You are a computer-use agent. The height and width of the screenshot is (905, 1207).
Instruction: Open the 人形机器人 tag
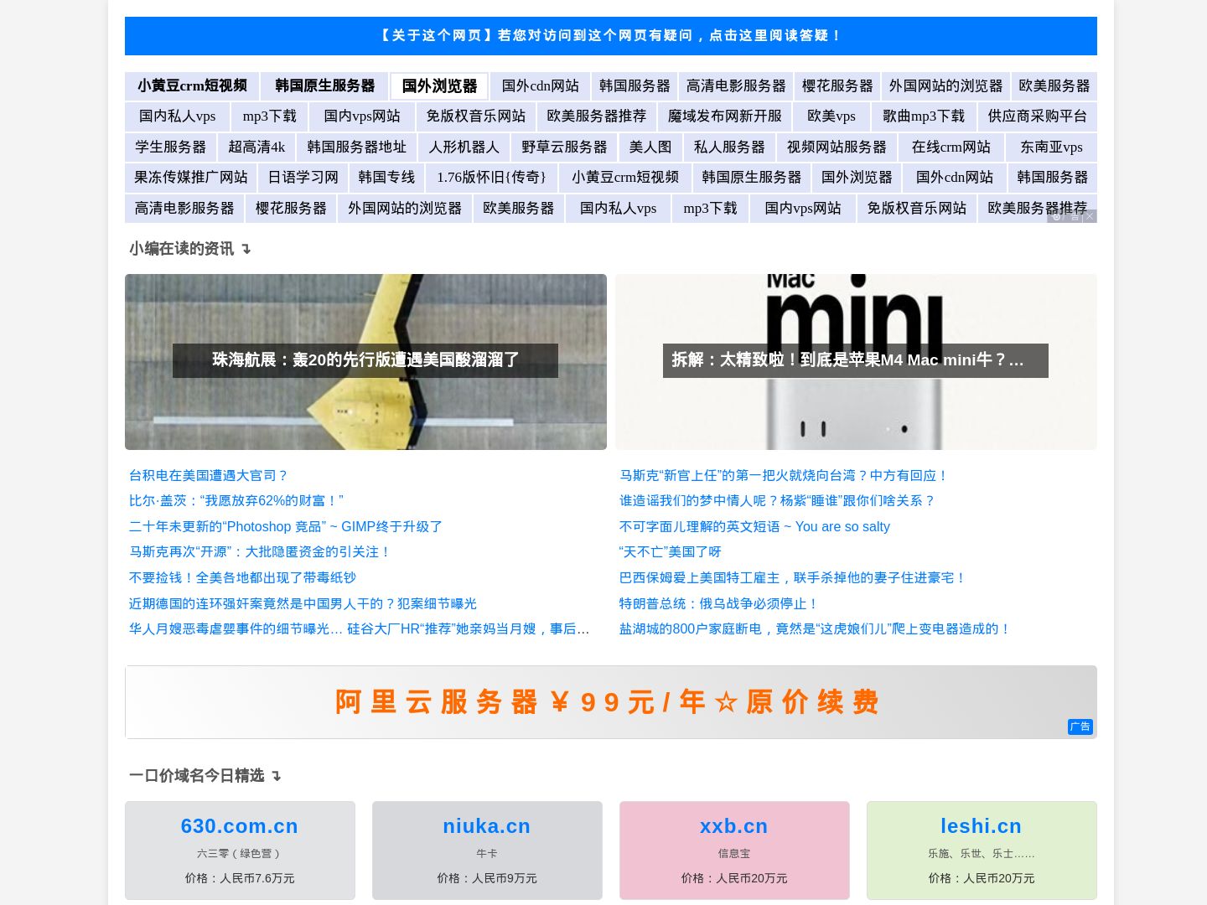point(464,147)
